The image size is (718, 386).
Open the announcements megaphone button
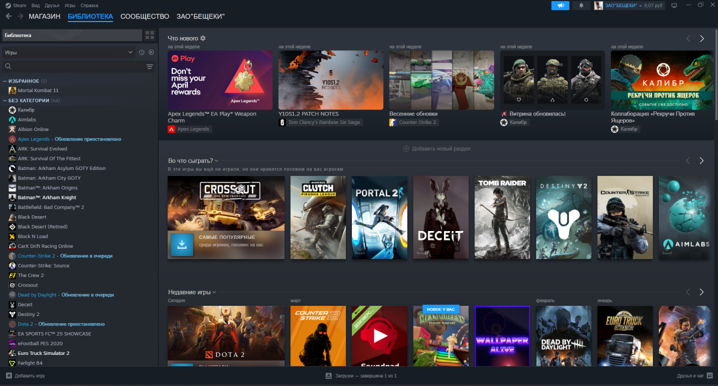tap(560, 5)
